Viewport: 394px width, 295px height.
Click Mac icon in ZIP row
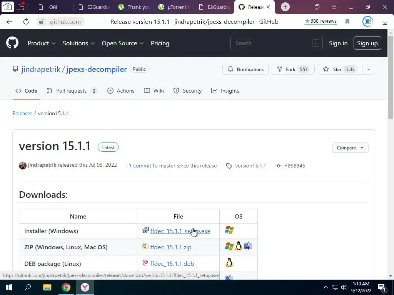pos(248,246)
